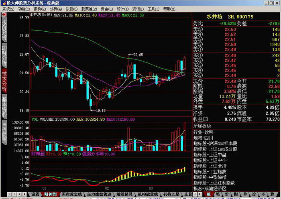Select the 主力操盘轨迹 indicator tab
Image resolution: width=281 pixels, height=199 pixels.
click(99, 194)
